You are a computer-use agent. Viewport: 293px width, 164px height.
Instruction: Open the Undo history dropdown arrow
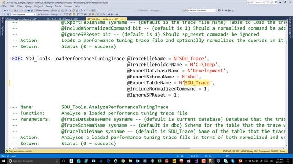(x=84, y=10)
